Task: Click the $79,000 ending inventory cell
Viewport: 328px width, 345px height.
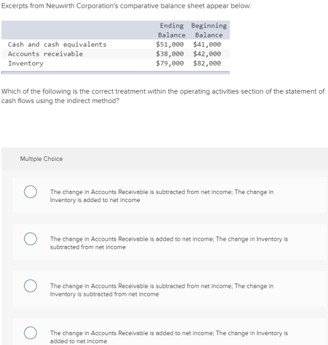Action: coord(170,63)
